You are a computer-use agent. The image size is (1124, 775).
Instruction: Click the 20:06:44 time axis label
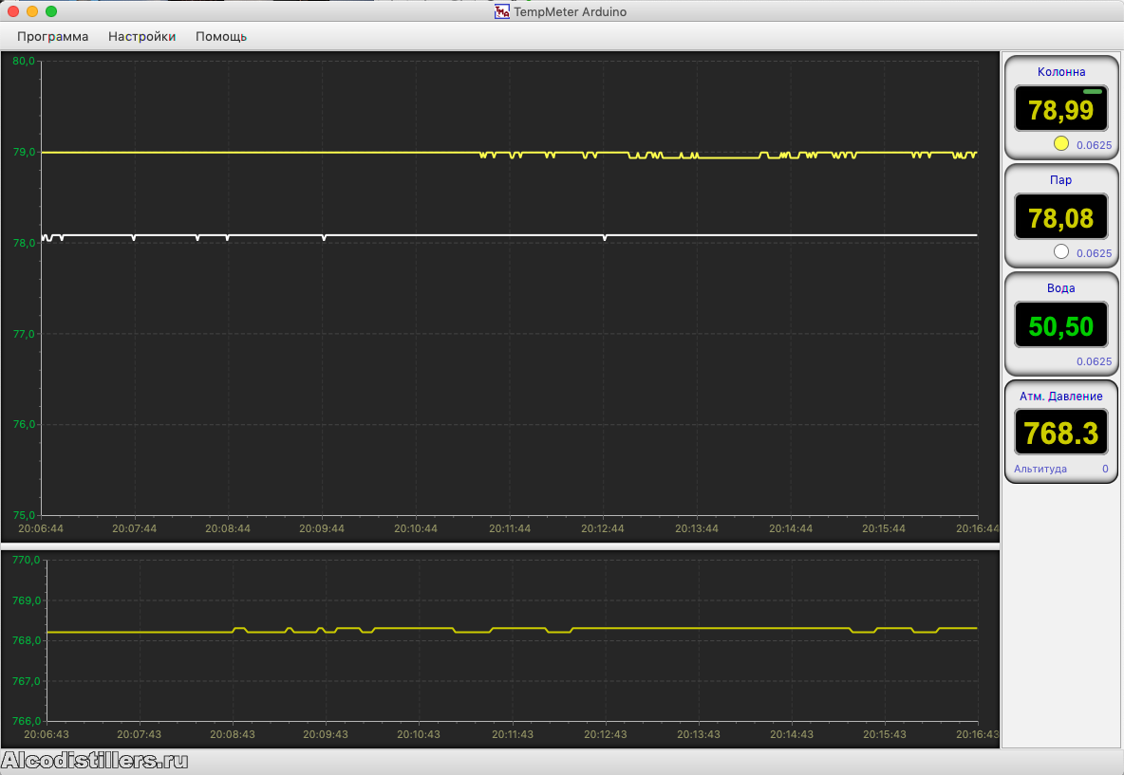click(41, 528)
